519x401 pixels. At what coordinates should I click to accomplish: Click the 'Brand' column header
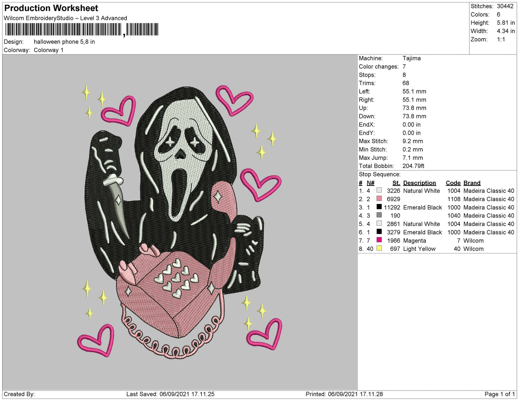(x=472, y=183)
